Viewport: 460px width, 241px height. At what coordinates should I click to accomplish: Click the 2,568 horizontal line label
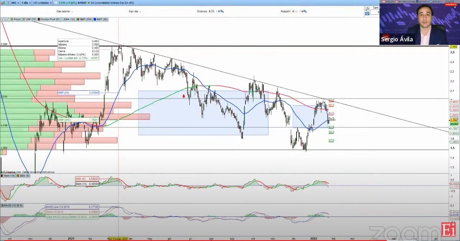click(4, 44)
